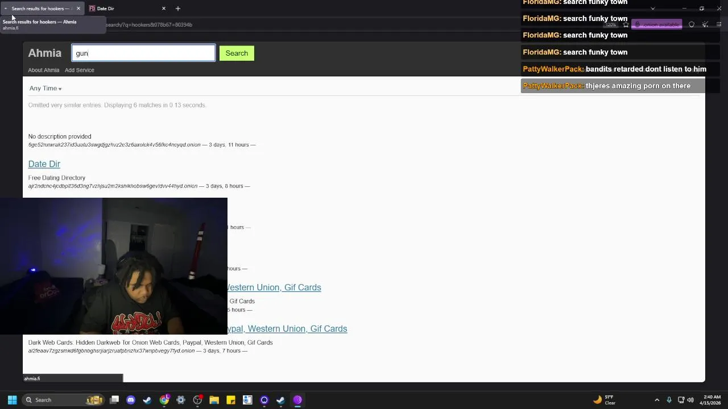Open the About Ahmia link

[x=44, y=70]
